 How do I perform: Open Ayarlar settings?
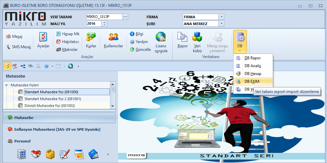click(x=43, y=40)
